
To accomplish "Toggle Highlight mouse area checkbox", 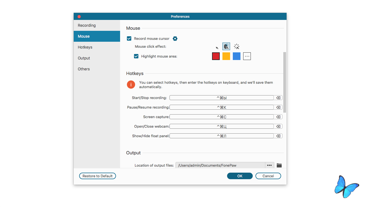I will [x=136, y=56].
